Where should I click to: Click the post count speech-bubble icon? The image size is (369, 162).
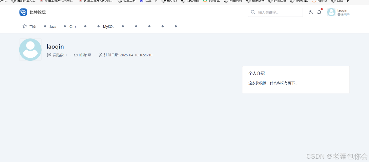coord(49,55)
